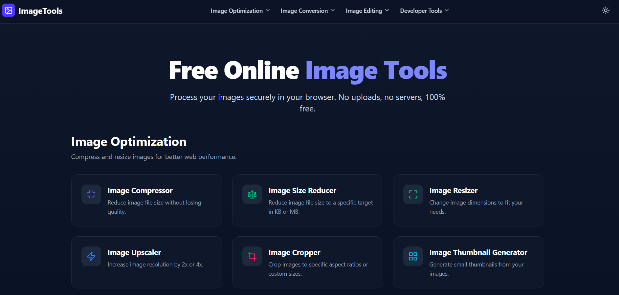Open the Image Compressor card

pos(146,200)
